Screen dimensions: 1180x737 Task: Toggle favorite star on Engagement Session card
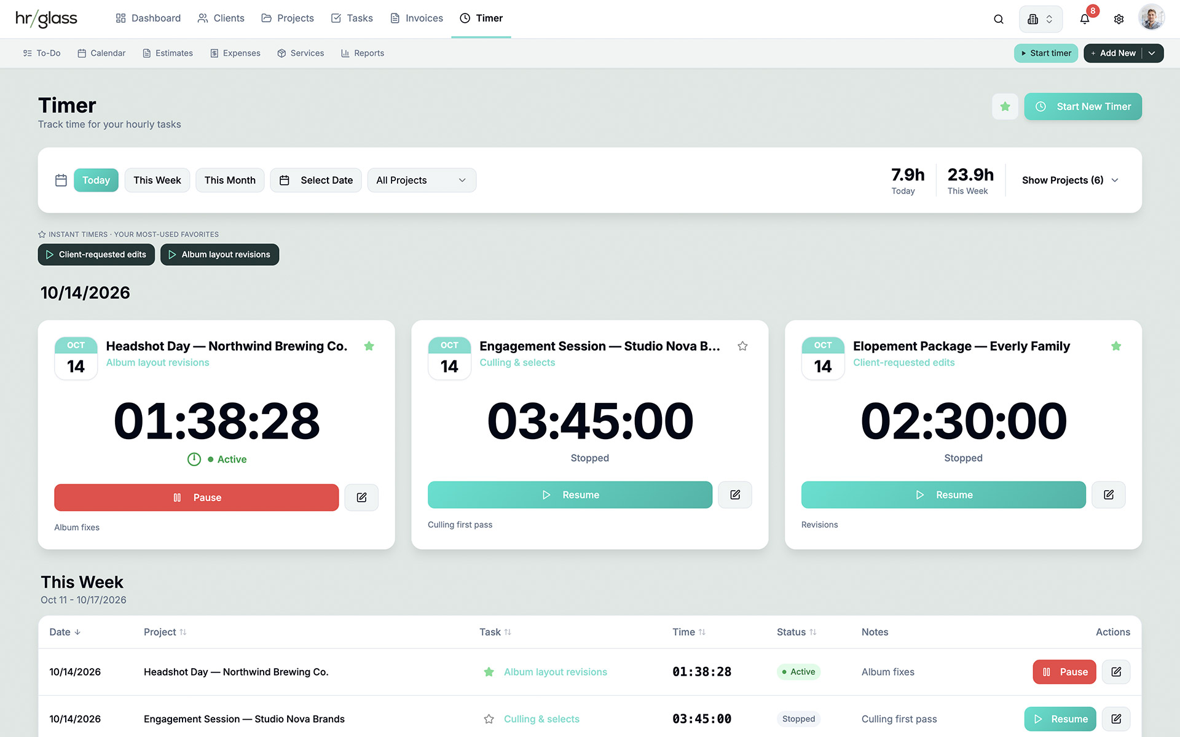(x=742, y=346)
